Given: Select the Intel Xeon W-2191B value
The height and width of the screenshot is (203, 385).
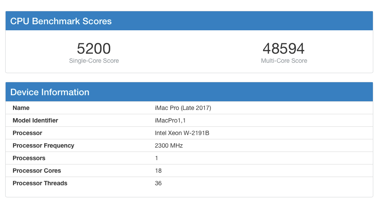Looking at the screenshot, I should coord(182,133).
